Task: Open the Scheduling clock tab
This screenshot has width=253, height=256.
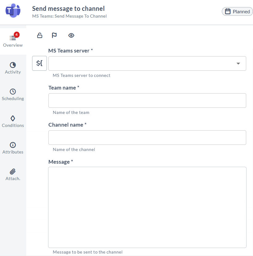Action: click(13, 95)
